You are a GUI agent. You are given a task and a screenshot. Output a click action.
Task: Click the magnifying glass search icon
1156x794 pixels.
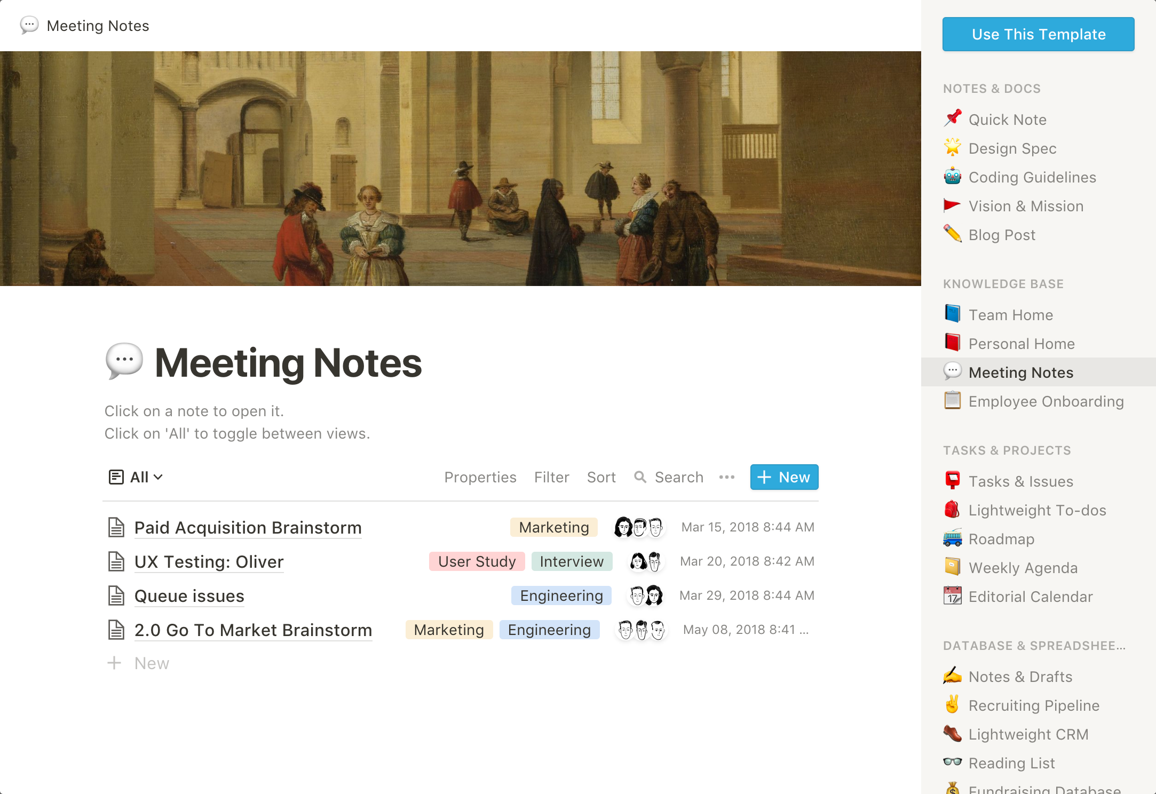pos(640,477)
